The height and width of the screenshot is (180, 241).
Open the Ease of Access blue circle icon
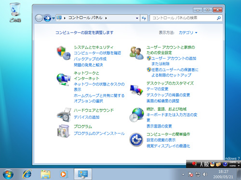coord(136,140)
